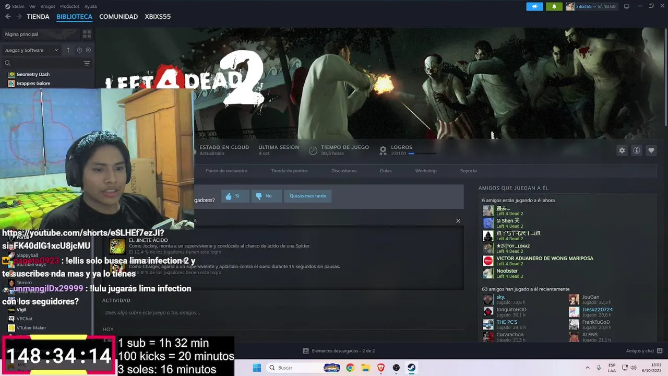This screenshot has width=668, height=376.
Task: Go back with the Steam back arrow
Action: point(8,17)
